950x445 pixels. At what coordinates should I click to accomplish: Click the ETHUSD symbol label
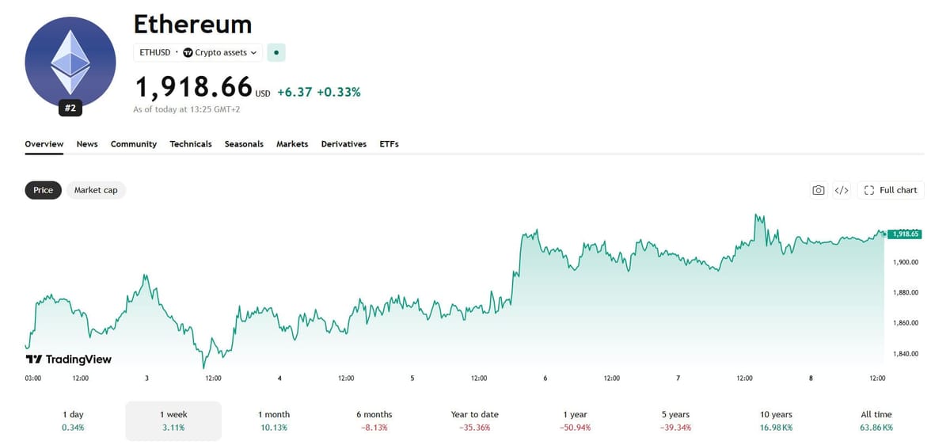(x=155, y=52)
